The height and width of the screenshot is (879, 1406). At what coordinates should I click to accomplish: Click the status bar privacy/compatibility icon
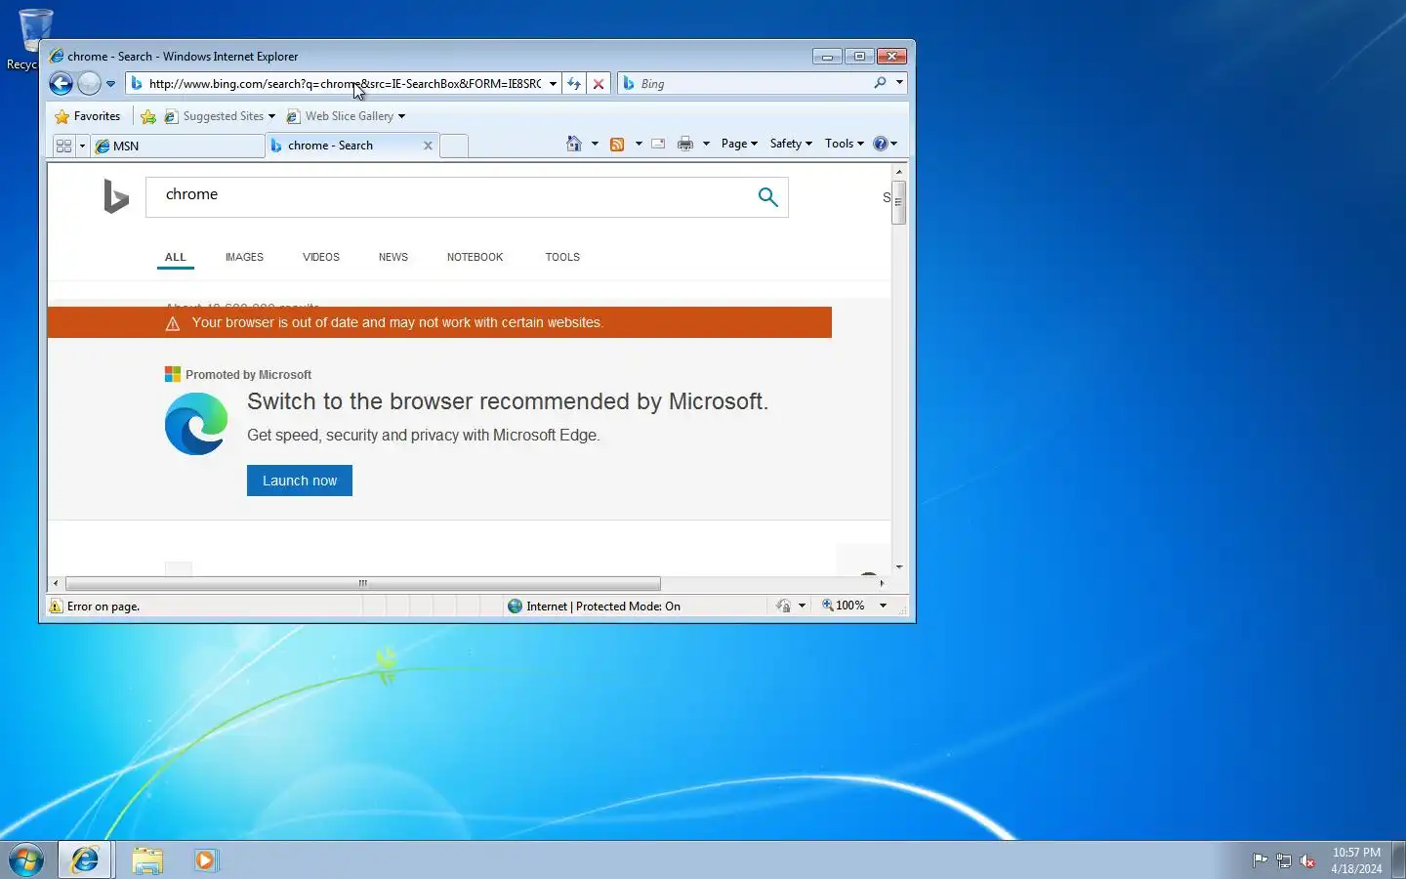[x=783, y=607]
